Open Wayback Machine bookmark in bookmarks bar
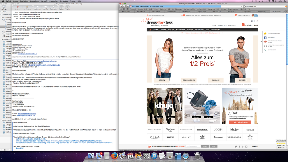288x162 pixels. click(x=189, y=9)
